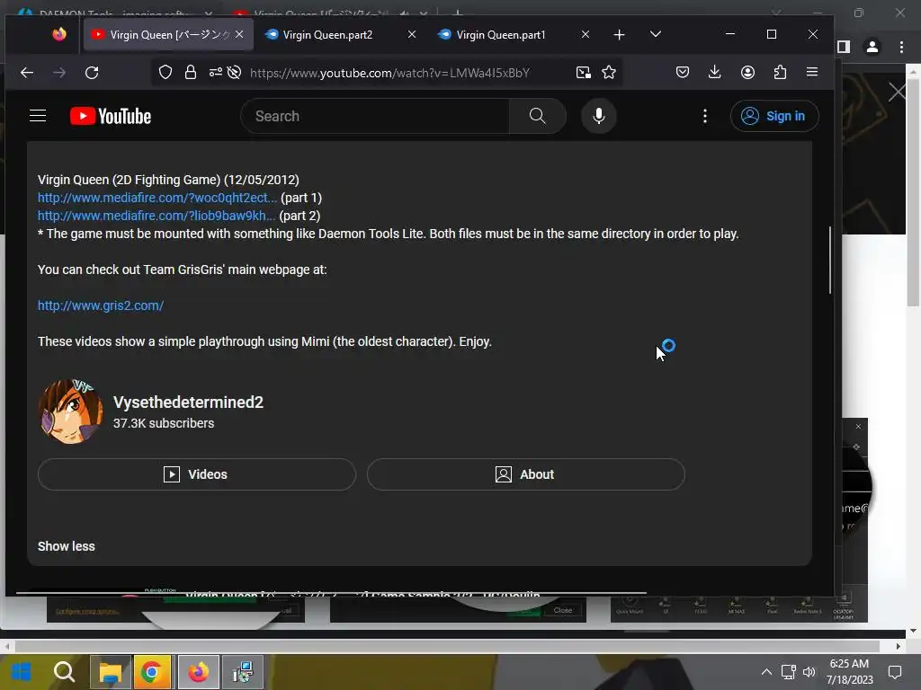The image size is (921, 690).
Task: Open the taskbar clock 6:25 AM
Action: pos(849,672)
